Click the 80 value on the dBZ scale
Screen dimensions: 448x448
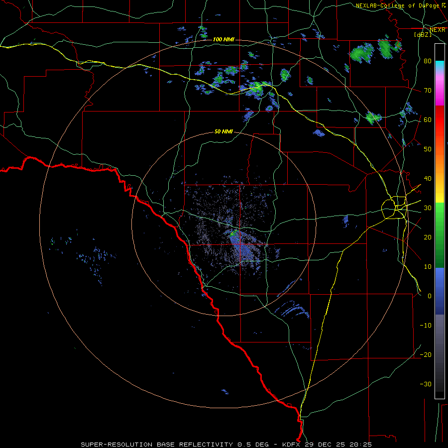tap(428, 61)
